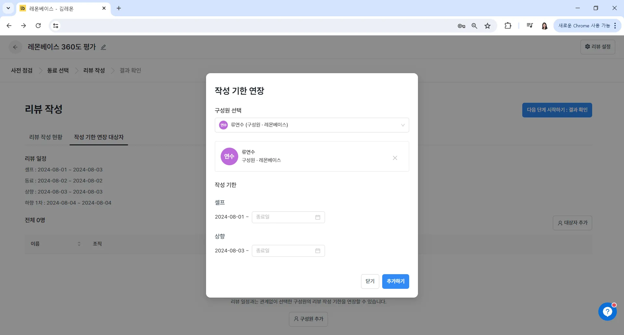This screenshot has height=335, width=624.
Task: Click the 추가하기 button
Action: point(396,281)
